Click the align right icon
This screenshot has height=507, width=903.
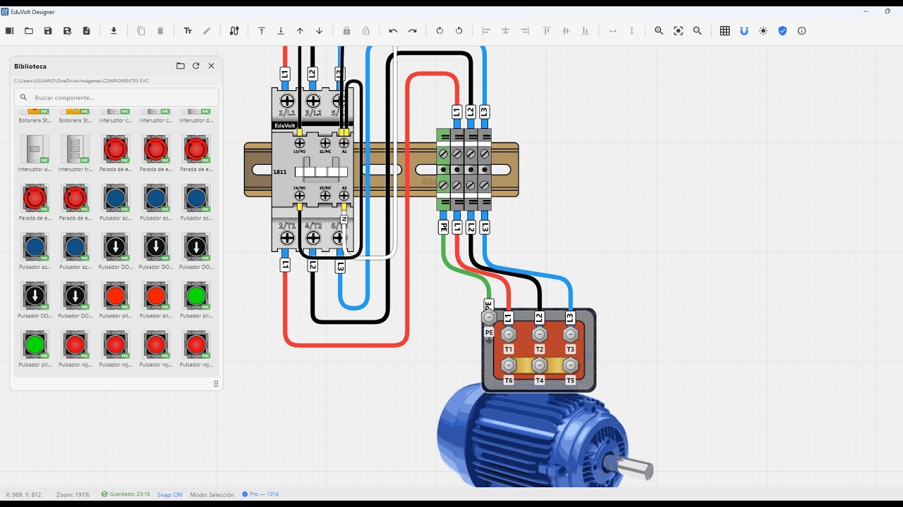click(x=524, y=31)
